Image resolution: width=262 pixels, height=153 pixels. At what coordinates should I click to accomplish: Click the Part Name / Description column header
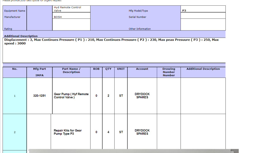[71, 70]
